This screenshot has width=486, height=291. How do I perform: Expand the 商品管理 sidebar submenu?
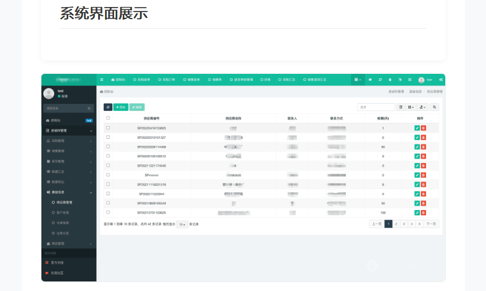(x=69, y=244)
